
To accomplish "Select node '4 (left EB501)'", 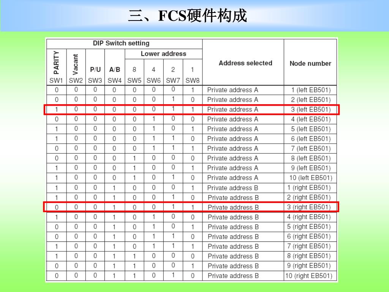I will pos(311,119).
